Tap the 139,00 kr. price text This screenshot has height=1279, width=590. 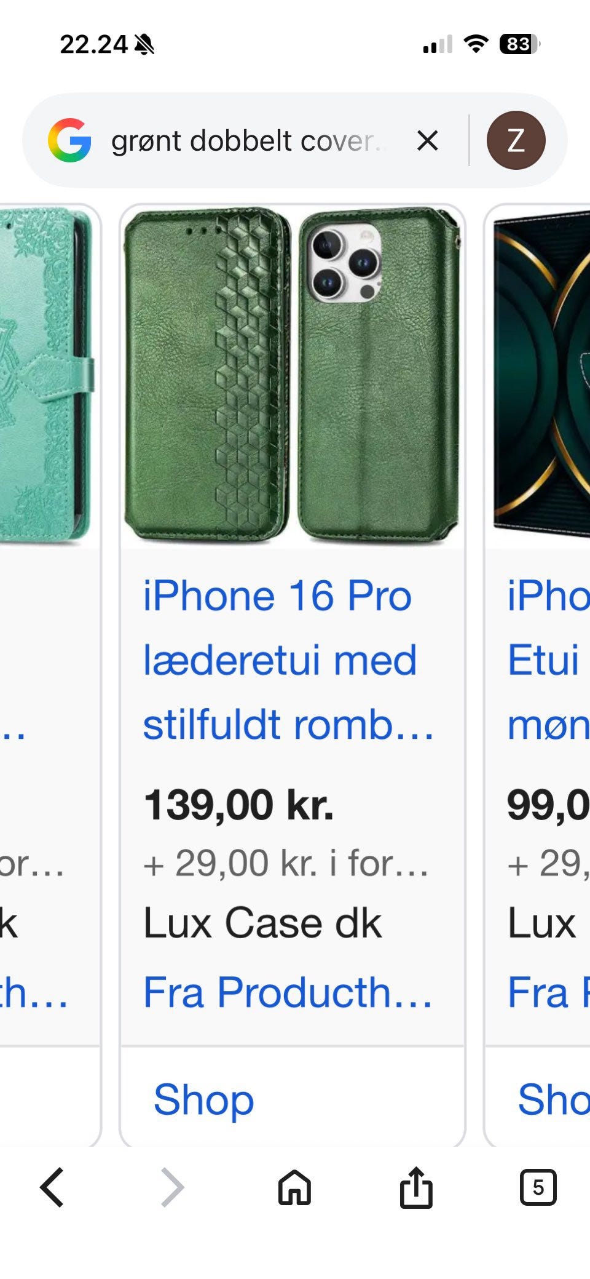tap(238, 805)
